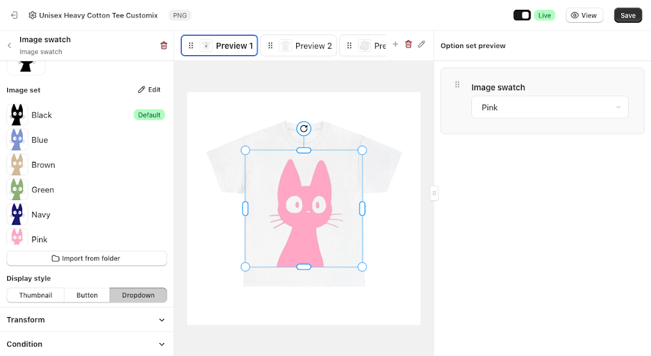The height and width of the screenshot is (356, 651).
Task: Go back with the left chevron beside Image swatch
Action: click(10, 45)
